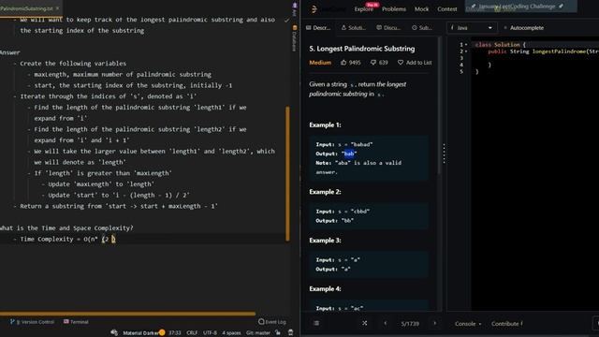Switch to the Discuss tab
Image resolution: width=599 pixels, height=337 pixels.
pyautogui.click(x=388, y=28)
